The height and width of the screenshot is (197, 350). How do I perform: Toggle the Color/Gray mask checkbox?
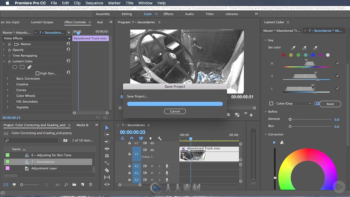point(271,103)
